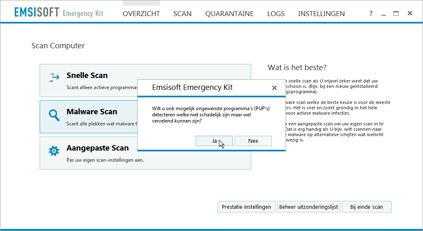Open Beheer uitzonderingslijst
Screen dimensions: 423x231
pyautogui.click(x=309, y=207)
